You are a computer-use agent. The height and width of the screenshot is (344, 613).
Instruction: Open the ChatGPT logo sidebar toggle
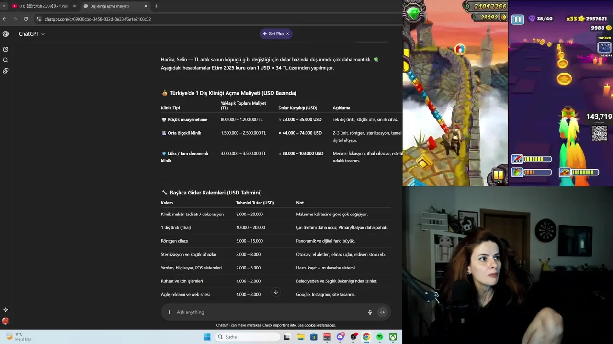(6, 34)
